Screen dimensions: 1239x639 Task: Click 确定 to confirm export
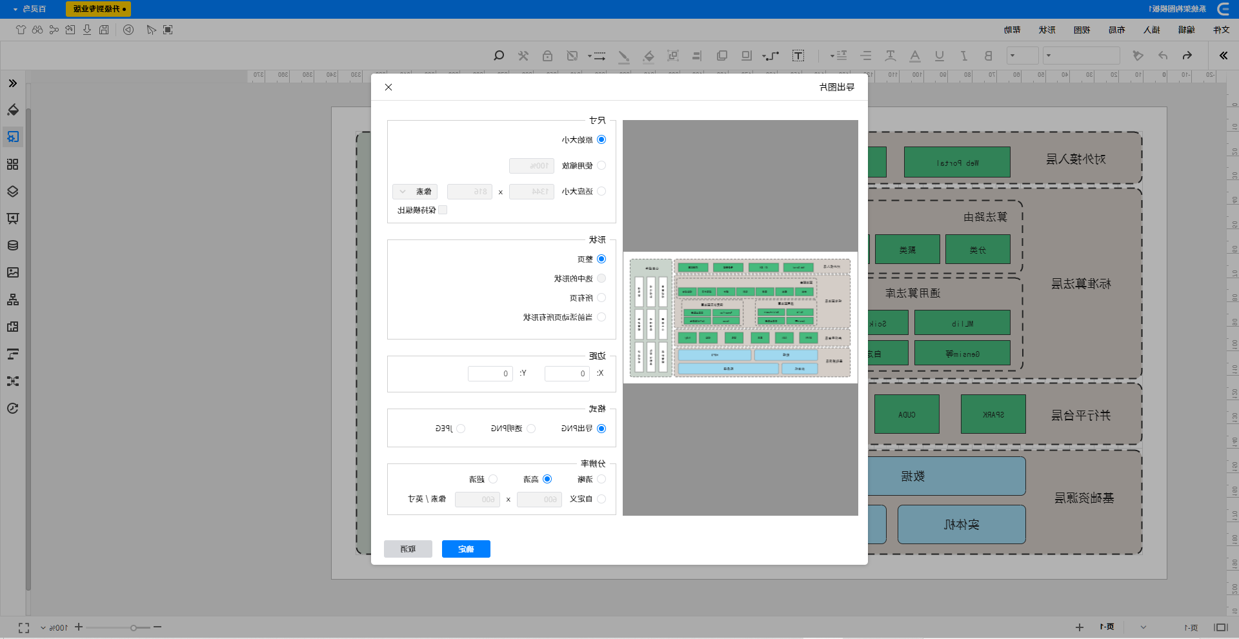coord(466,549)
